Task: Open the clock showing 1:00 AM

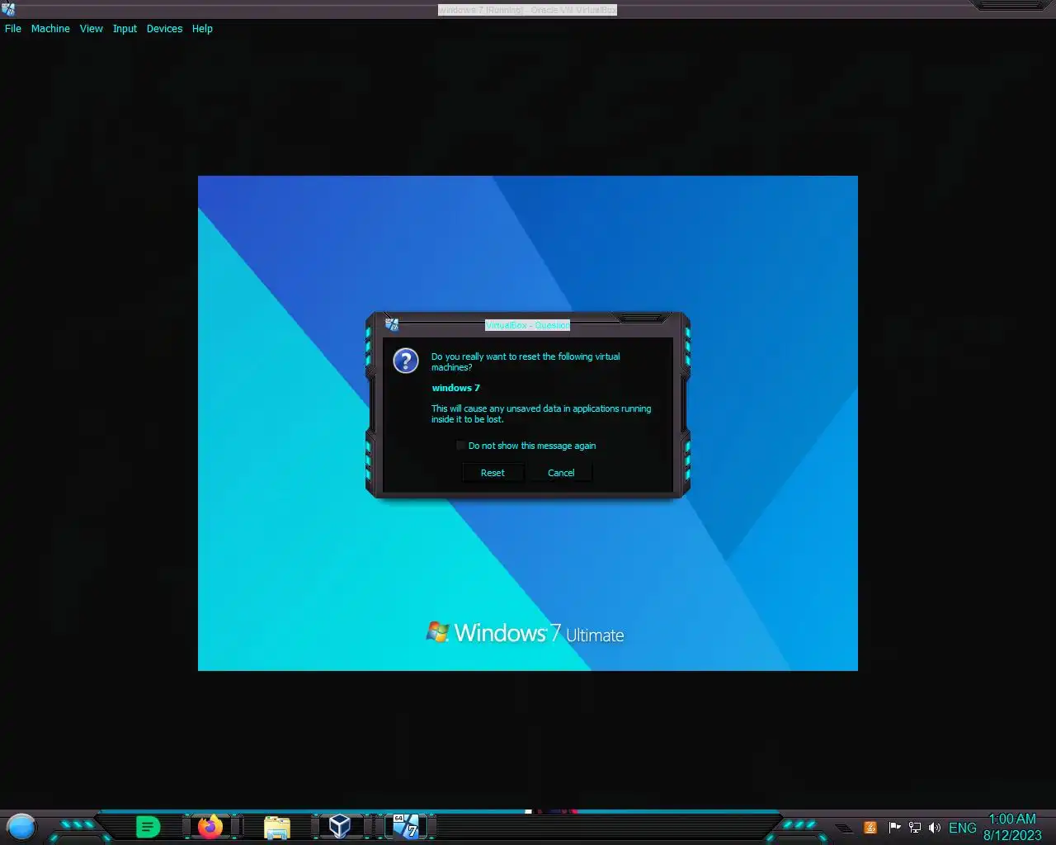Action: (x=1012, y=827)
